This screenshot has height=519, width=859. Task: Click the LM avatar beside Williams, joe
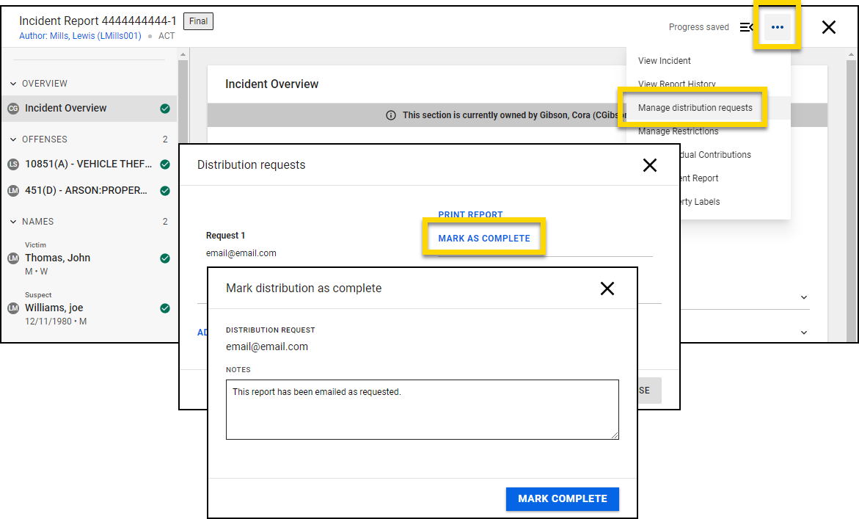[x=15, y=308]
